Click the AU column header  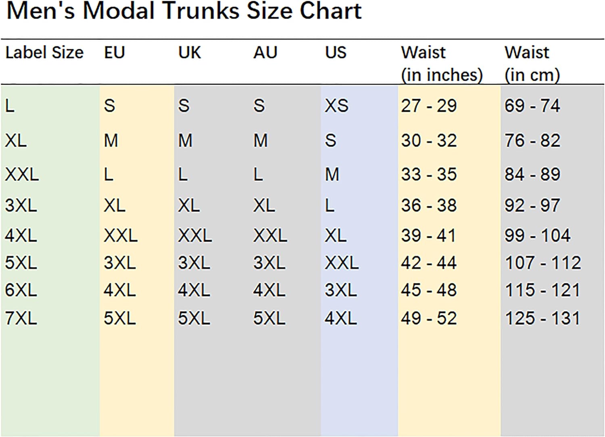pos(265,53)
